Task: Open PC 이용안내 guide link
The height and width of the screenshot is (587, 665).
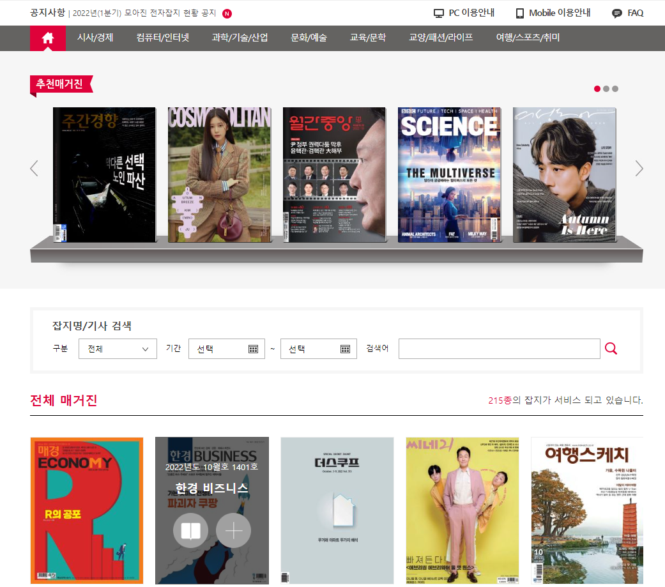Action: [x=471, y=13]
